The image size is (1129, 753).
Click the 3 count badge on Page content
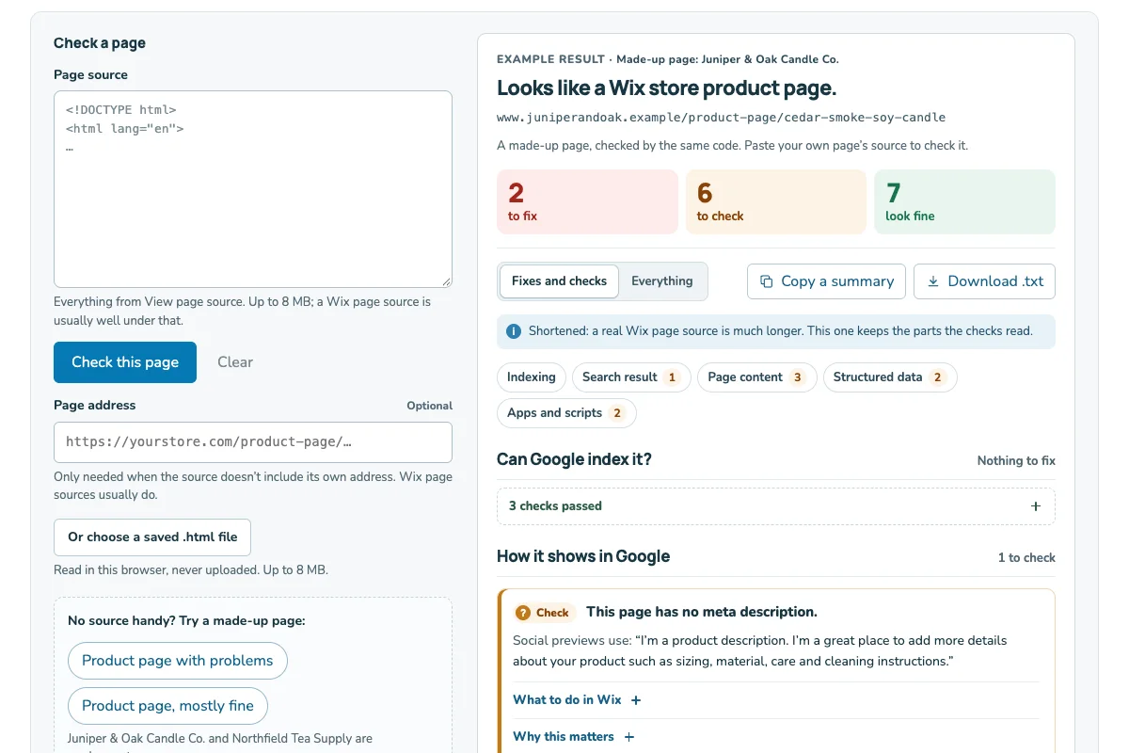tap(798, 377)
